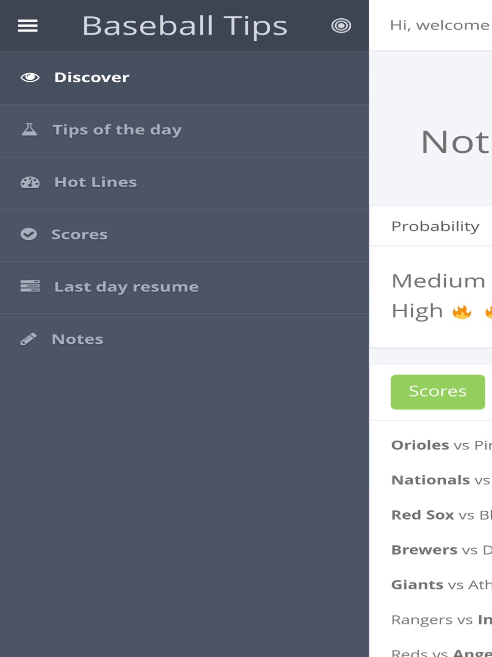Click the pencil icon beside Notes
The image size is (492, 657).
(29, 339)
